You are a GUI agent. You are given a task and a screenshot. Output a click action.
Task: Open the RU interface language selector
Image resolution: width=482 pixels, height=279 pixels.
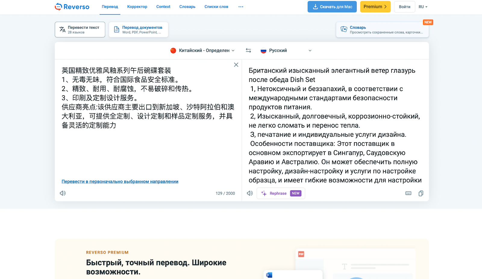tap(423, 7)
